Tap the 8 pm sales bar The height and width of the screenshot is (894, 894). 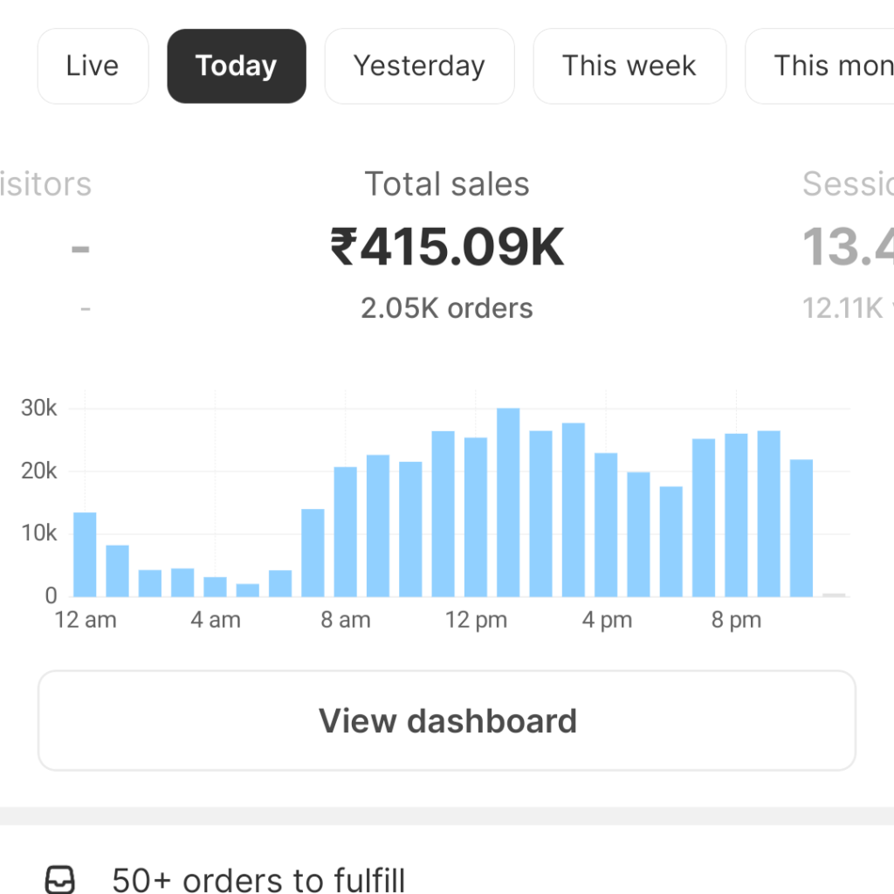coord(736,515)
